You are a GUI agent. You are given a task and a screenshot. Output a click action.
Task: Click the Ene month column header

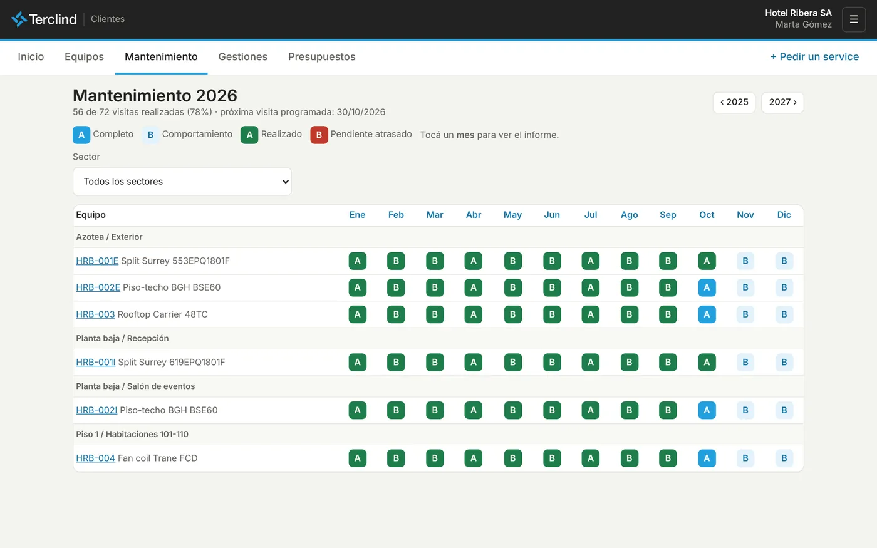357,215
